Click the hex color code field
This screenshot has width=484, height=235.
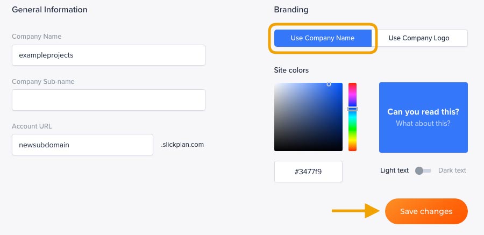click(308, 172)
